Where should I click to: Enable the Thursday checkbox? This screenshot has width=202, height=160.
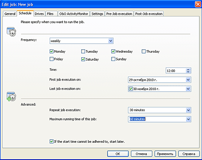144,51
